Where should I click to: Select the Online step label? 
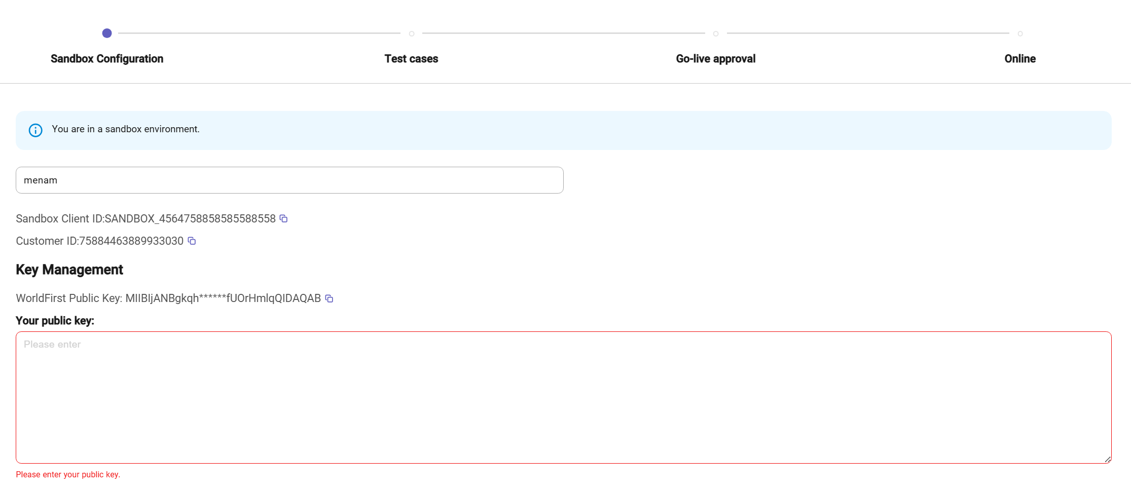click(1019, 58)
